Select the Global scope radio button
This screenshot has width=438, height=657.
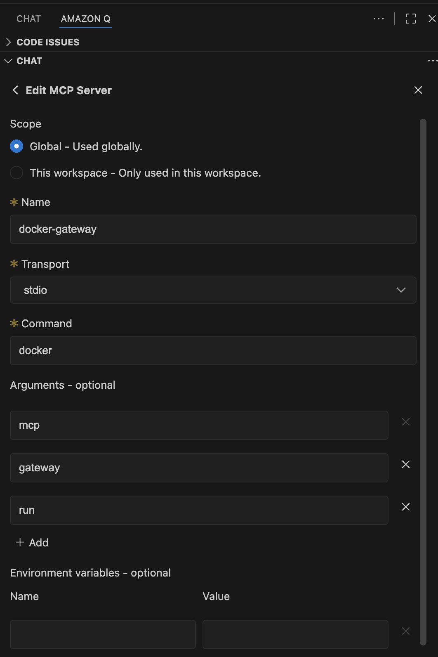click(16, 147)
